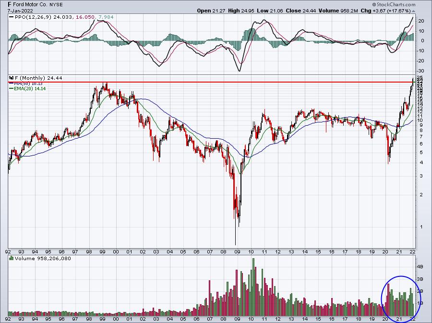Viewport: 432px width, 323px height.
Task: Click the Volume 958,206,080 legend text
Action: pos(43,258)
